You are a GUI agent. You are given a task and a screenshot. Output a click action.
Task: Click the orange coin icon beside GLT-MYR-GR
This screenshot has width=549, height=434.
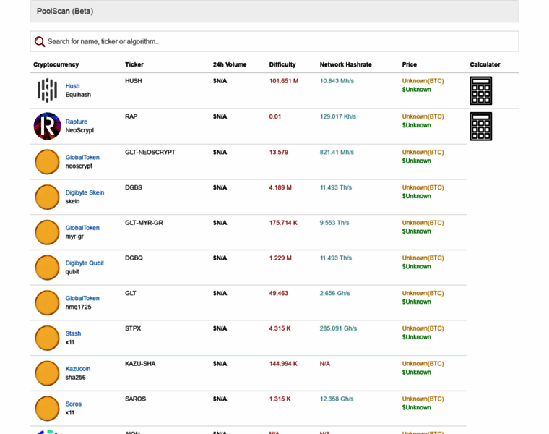47,232
